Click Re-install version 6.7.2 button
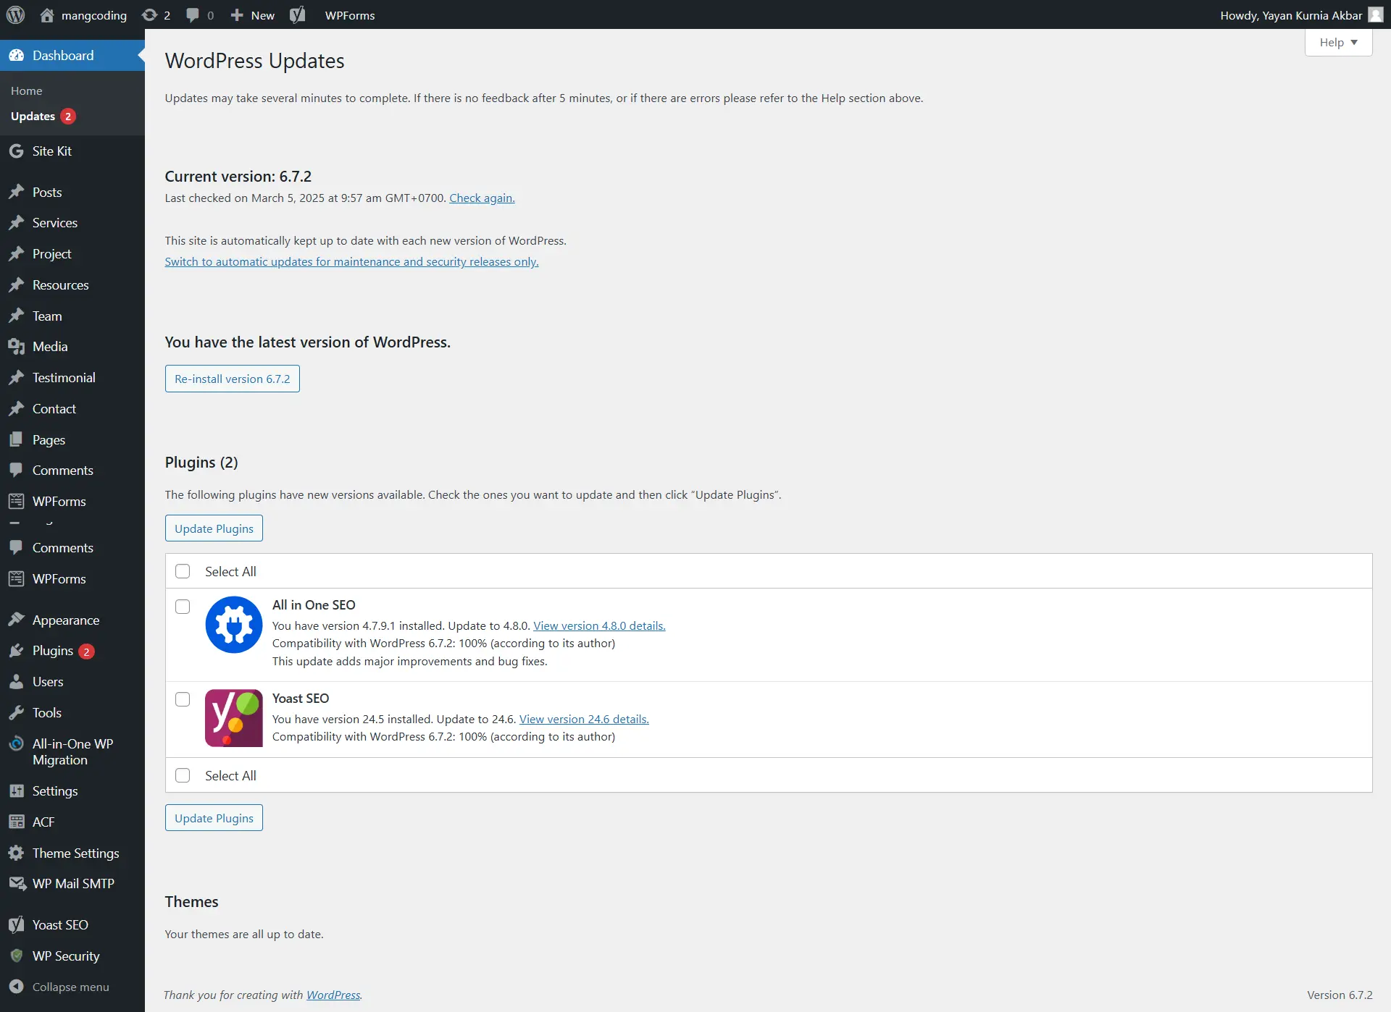 232,379
